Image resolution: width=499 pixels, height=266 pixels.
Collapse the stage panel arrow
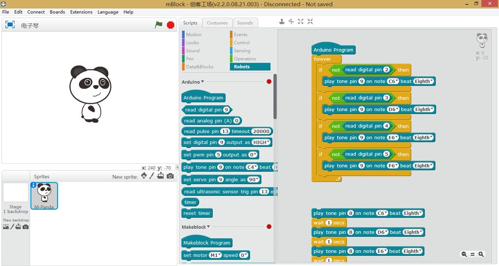click(x=177, y=168)
